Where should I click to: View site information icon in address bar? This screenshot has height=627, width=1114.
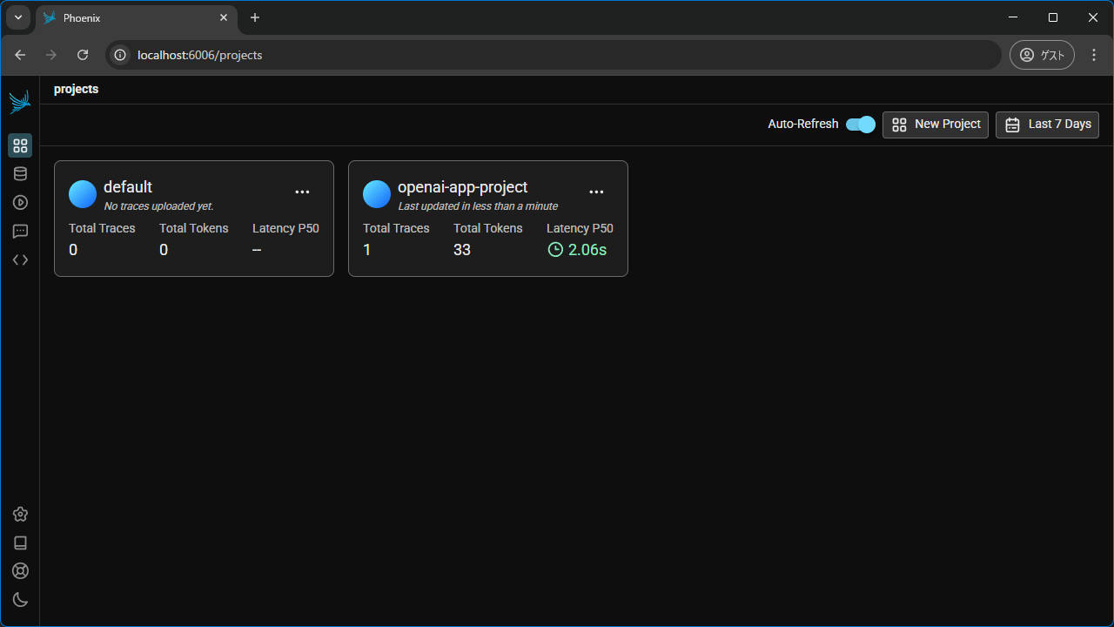click(121, 55)
